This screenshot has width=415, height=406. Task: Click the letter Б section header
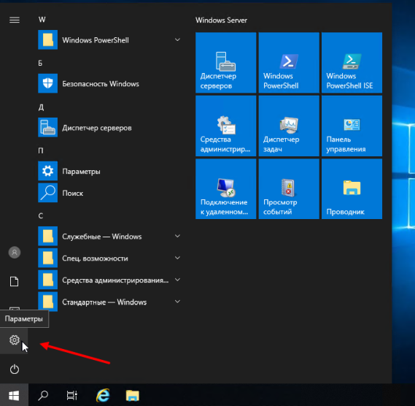pyautogui.click(x=40, y=63)
